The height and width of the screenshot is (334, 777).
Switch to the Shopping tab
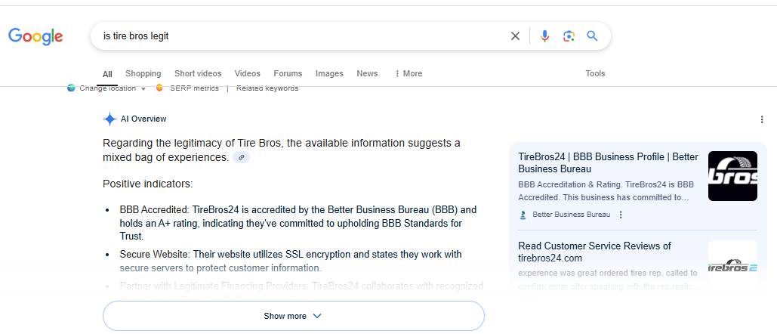143,73
